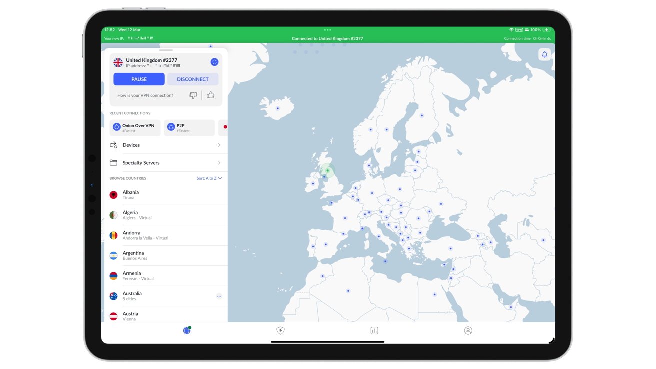Tap the Argentina flag icon

pyautogui.click(x=113, y=256)
